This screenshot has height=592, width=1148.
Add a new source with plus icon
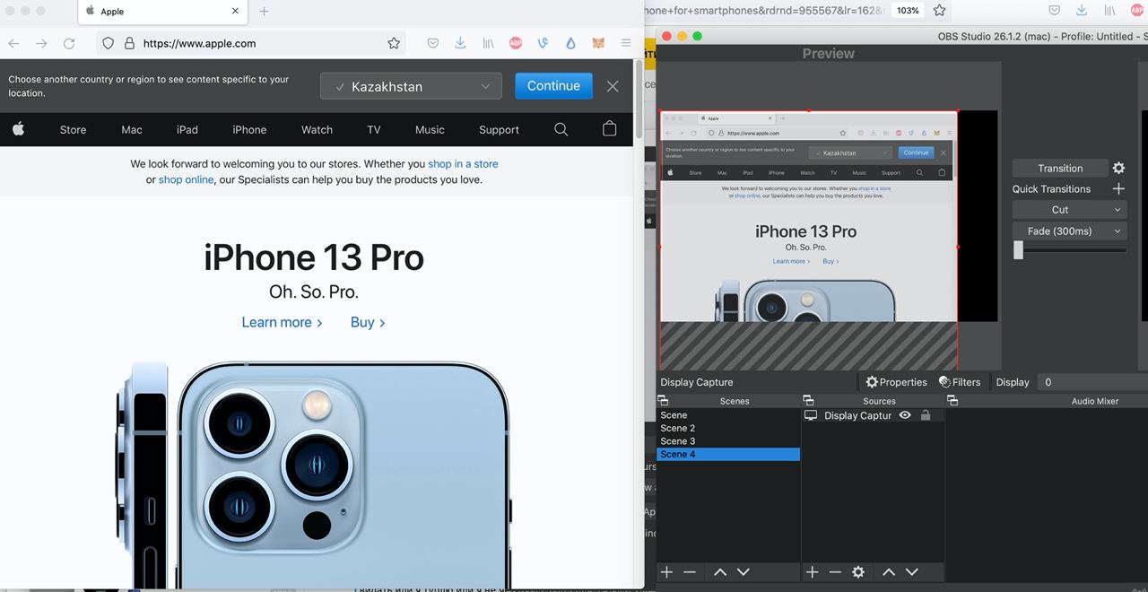click(812, 572)
